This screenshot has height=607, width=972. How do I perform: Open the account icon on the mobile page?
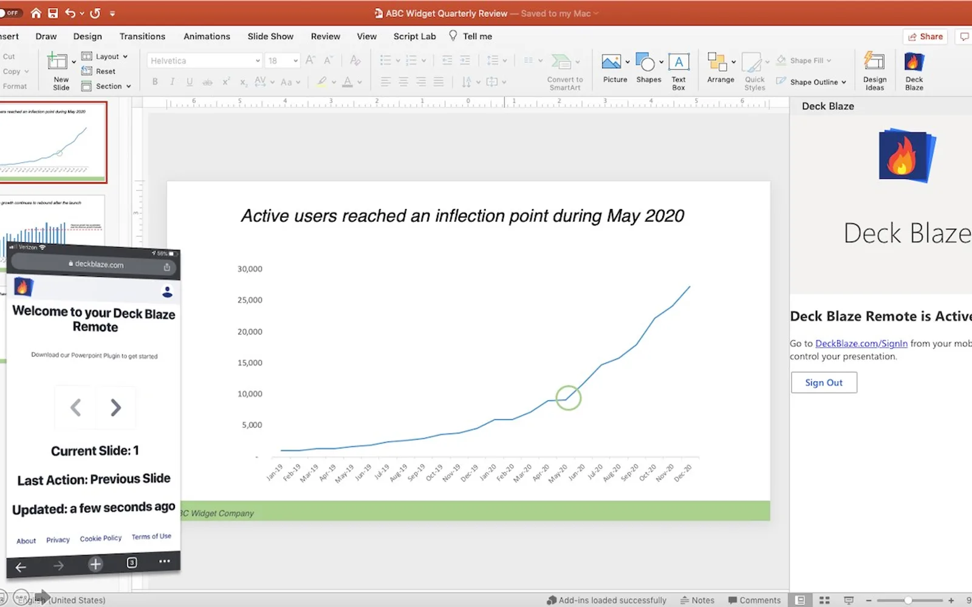pos(167,292)
